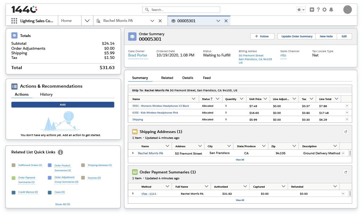Click the Add action button
This screenshot has height=216, width=363.
(63, 105)
